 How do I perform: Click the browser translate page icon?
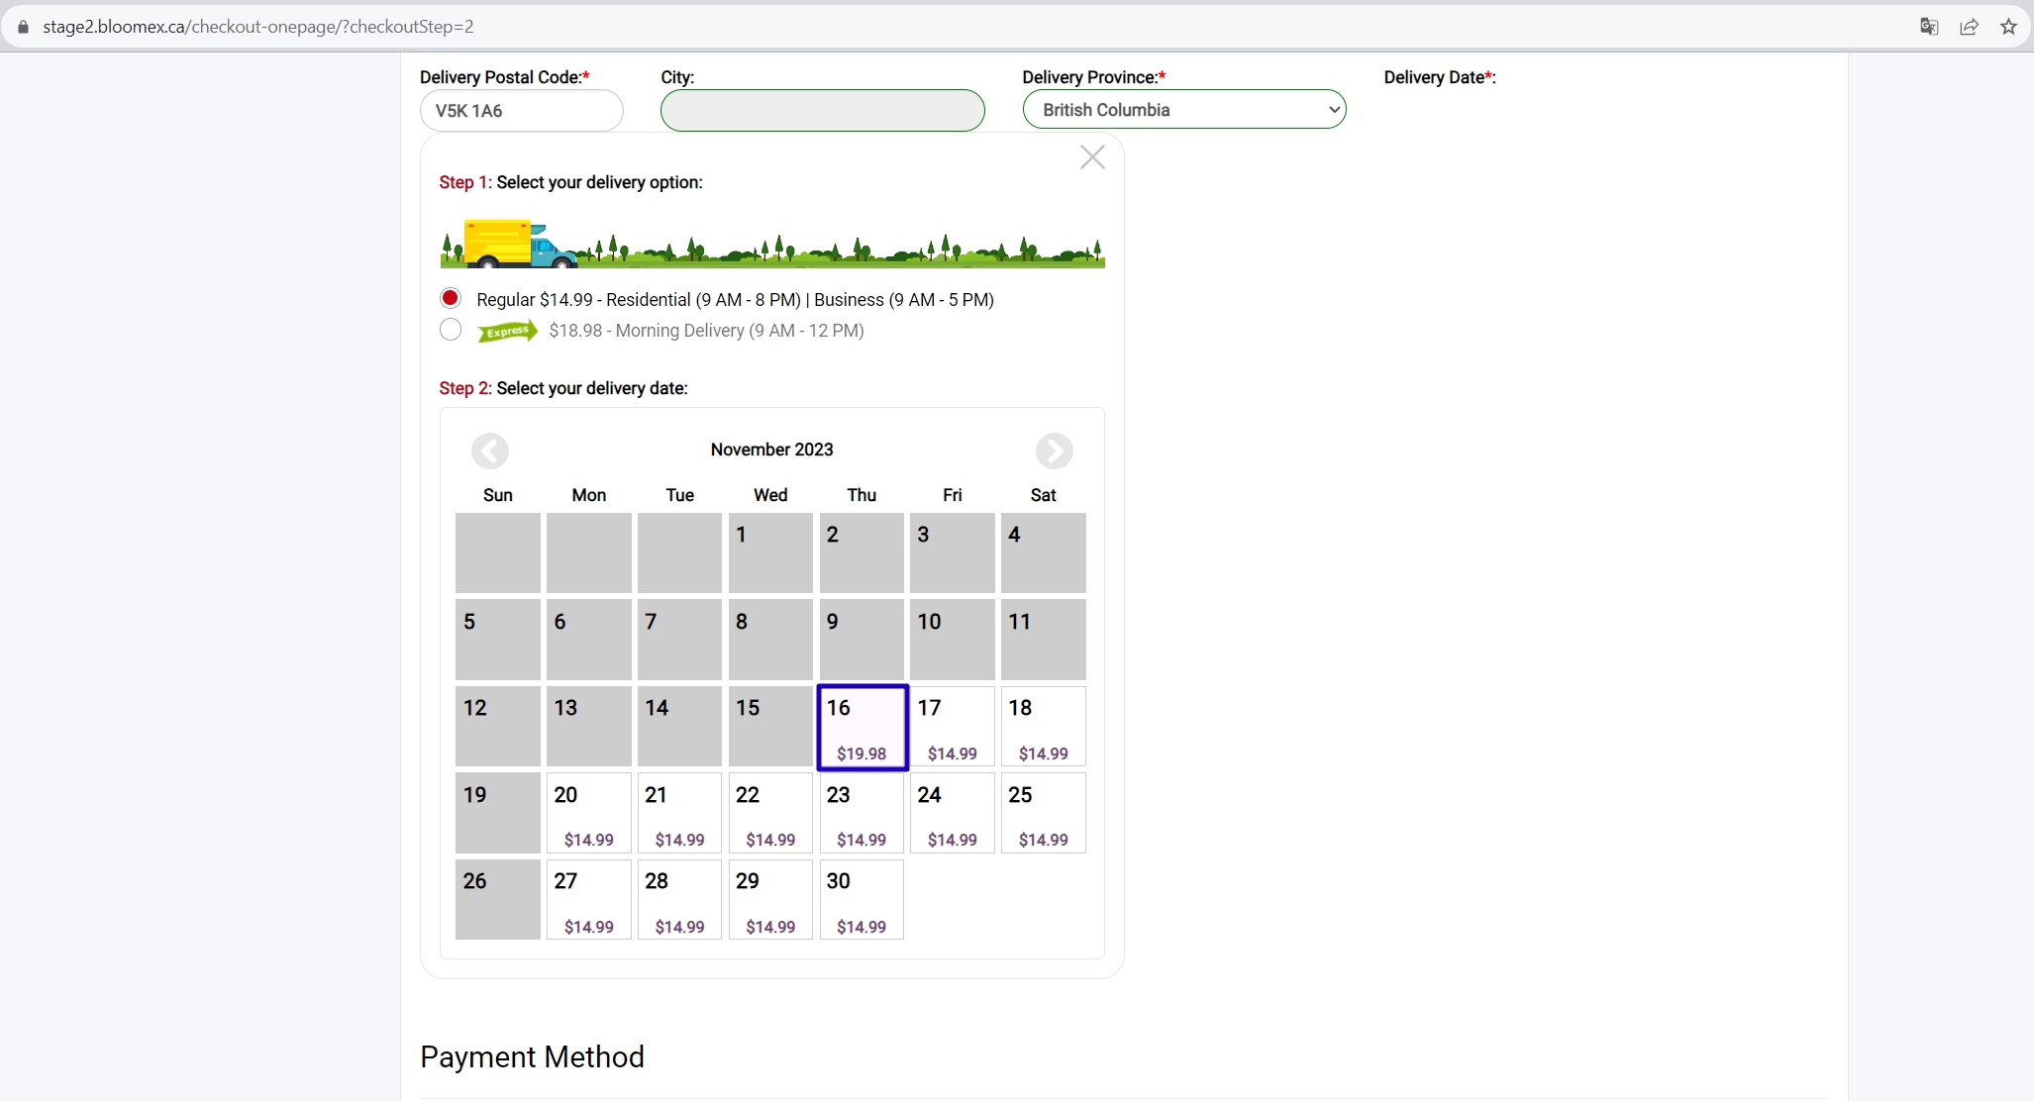[1928, 27]
